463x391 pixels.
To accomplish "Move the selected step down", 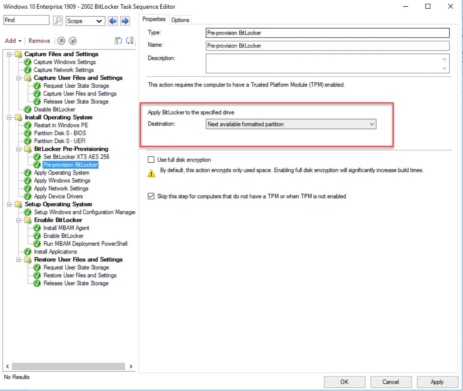I will [73, 41].
